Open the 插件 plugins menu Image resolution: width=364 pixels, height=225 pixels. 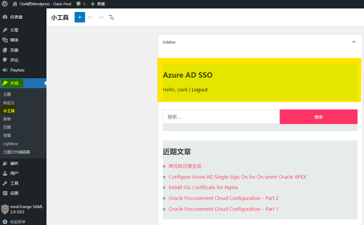click(x=14, y=163)
